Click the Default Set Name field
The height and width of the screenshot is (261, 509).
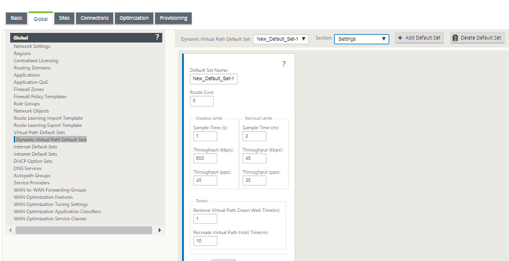[x=214, y=79]
